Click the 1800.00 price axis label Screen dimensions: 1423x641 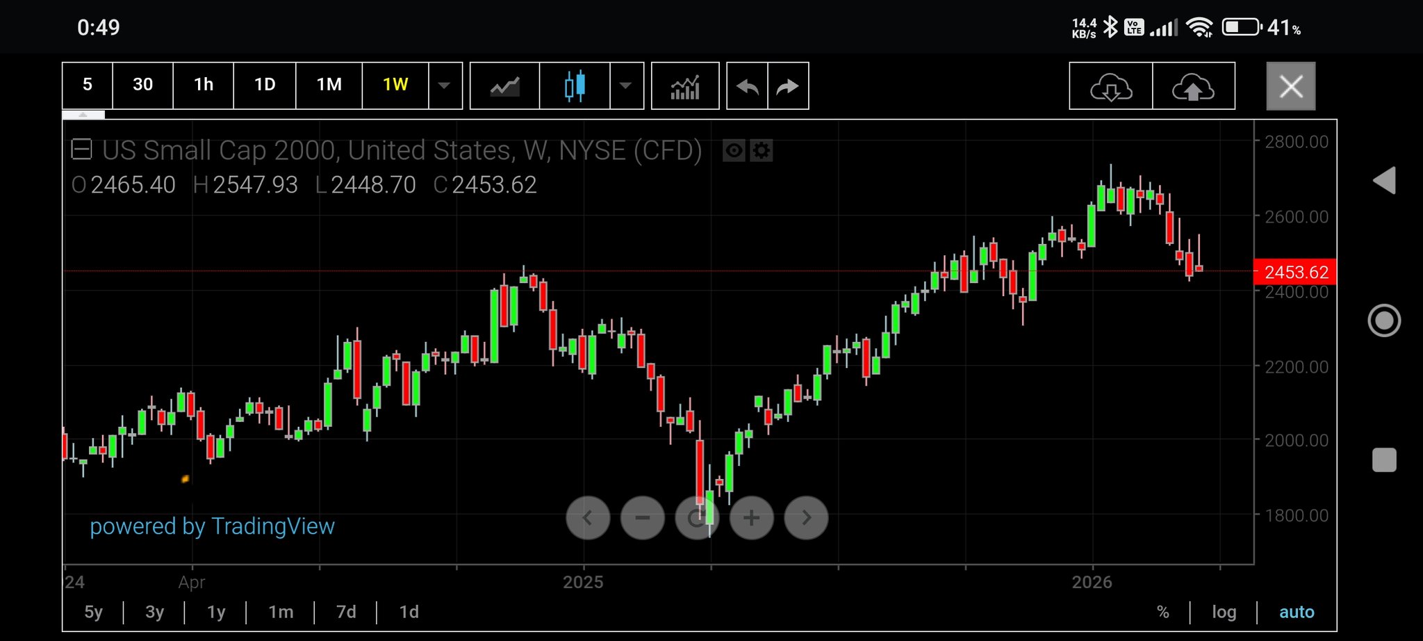(x=1297, y=515)
